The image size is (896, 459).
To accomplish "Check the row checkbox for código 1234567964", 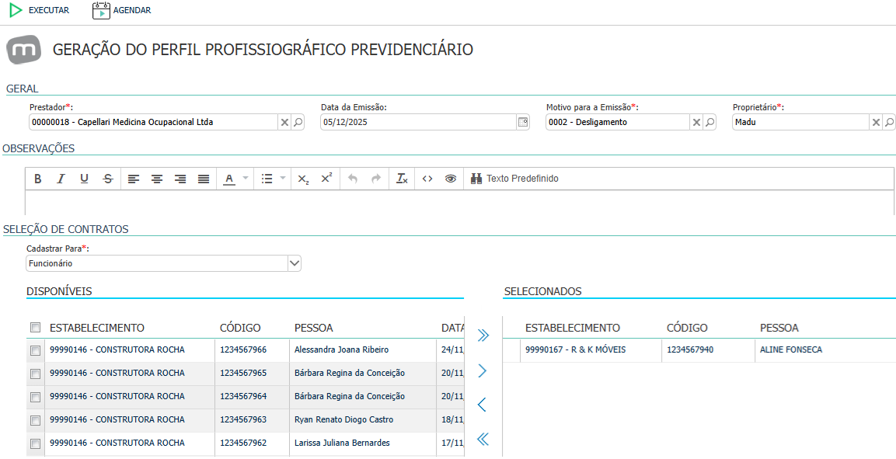I will pyautogui.click(x=36, y=397).
